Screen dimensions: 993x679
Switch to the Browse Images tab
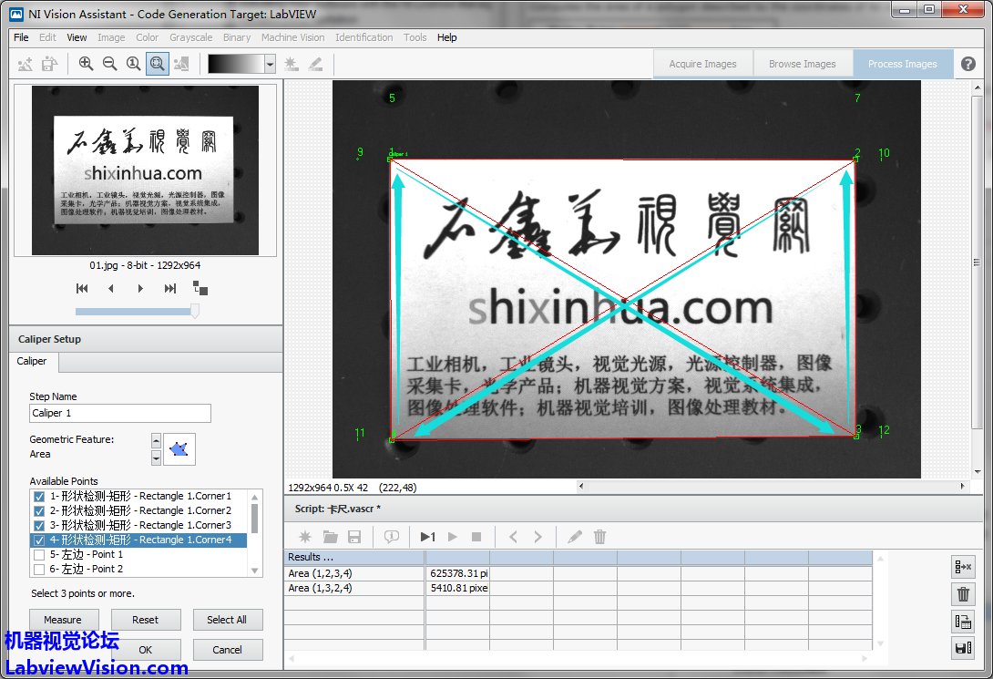pyautogui.click(x=802, y=64)
